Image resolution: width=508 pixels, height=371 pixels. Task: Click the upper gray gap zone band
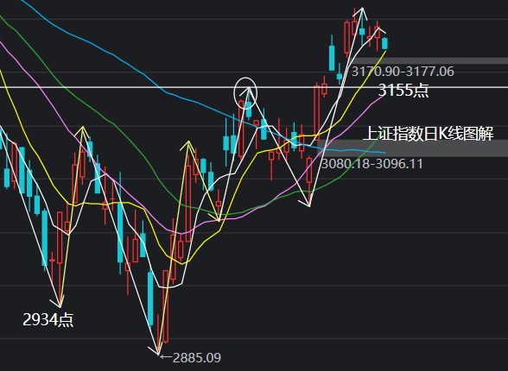click(428, 60)
